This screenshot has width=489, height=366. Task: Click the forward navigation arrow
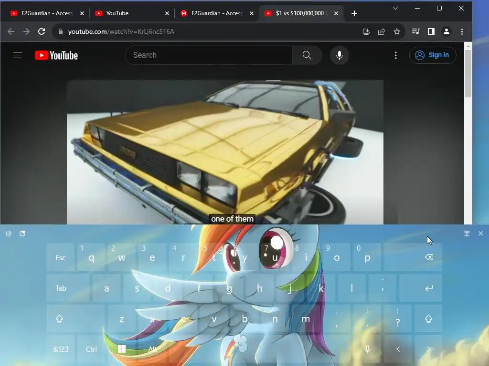click(x=26, y=31)
